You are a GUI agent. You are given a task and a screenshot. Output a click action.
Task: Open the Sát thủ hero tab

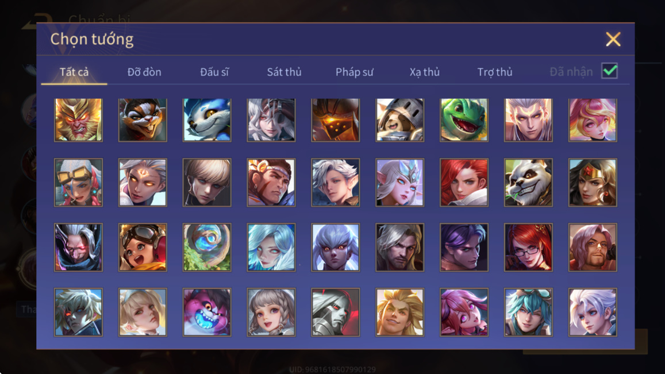point(284,72)
